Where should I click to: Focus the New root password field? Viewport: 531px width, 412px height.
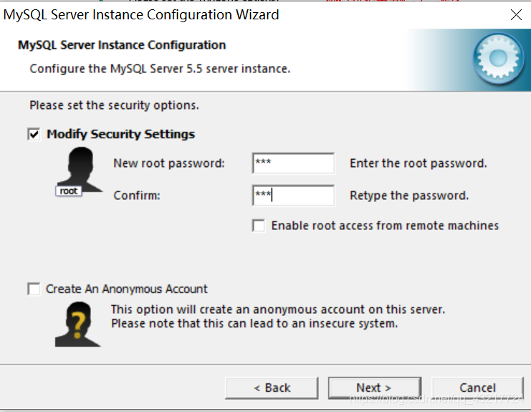[293, 163]
